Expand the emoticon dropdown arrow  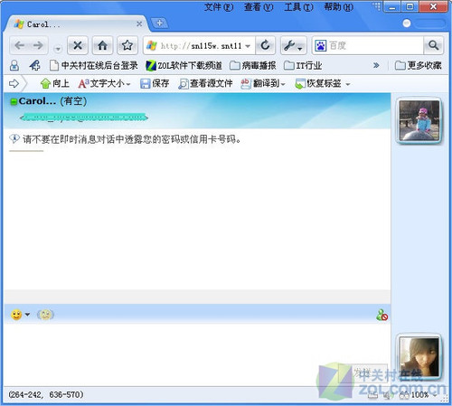click(27, 315)
